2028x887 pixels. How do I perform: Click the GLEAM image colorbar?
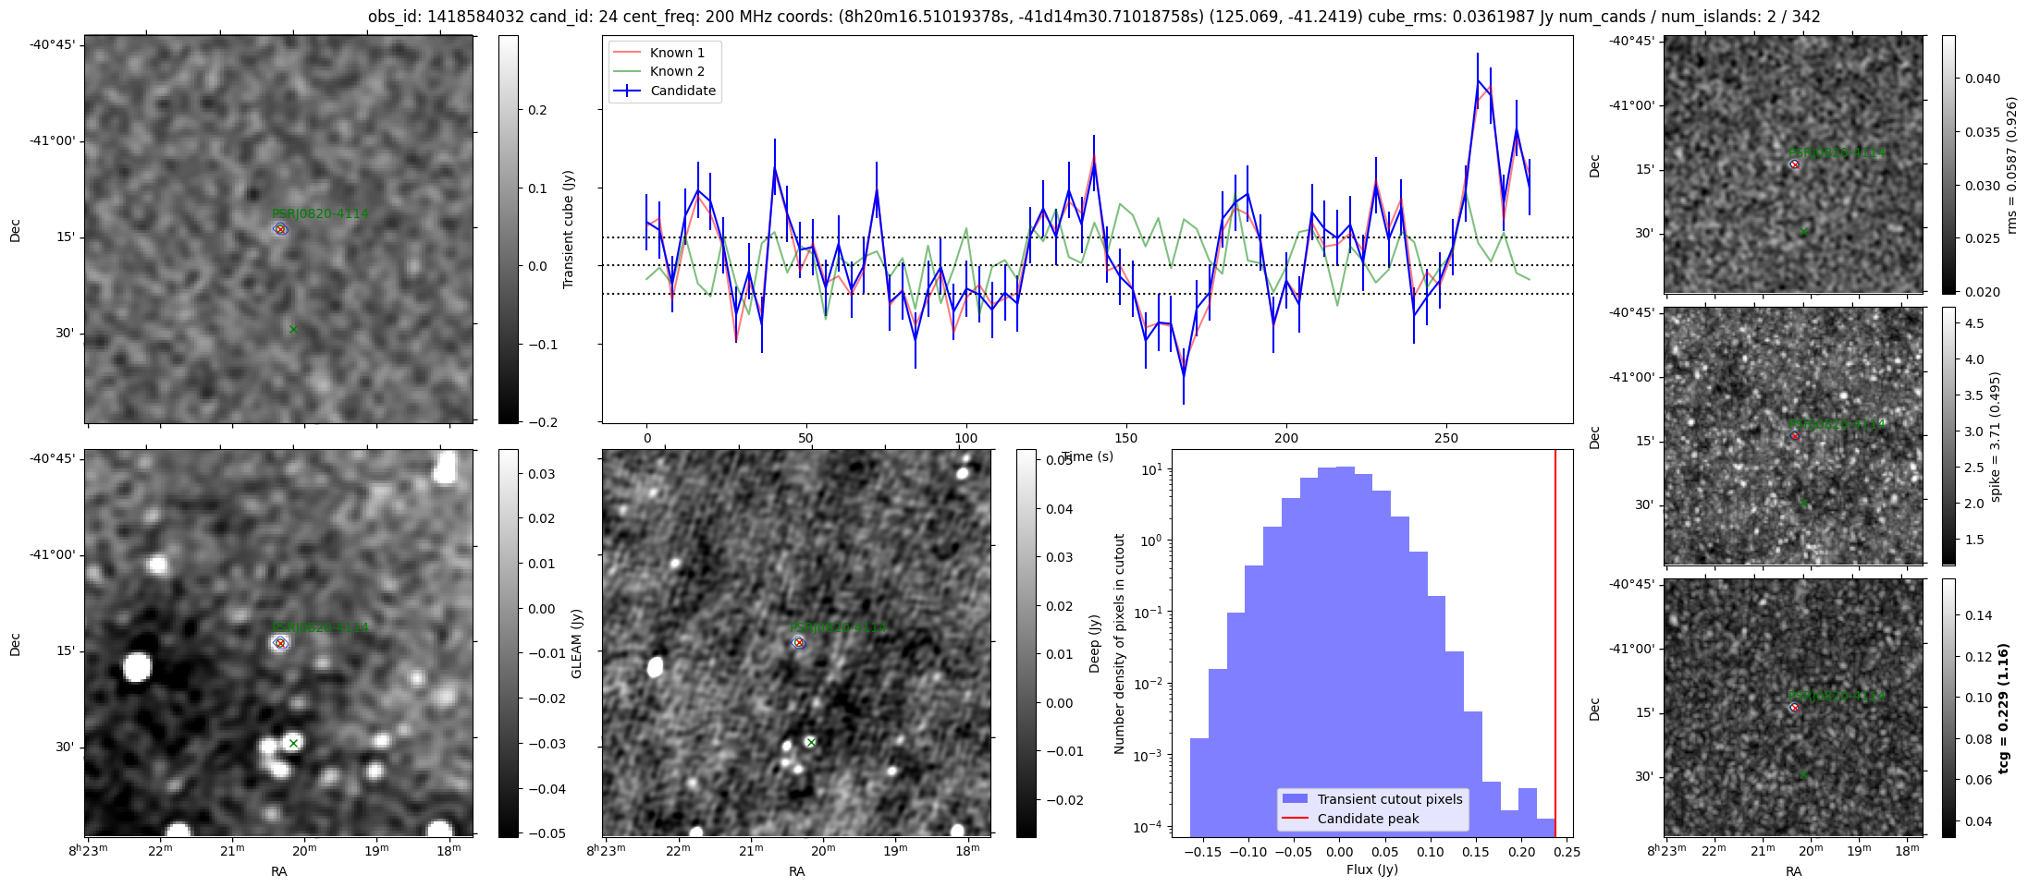coord(509,643)
